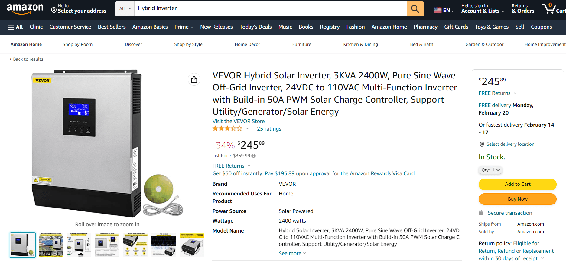566x263 pixels.
Task: Expand the star rating breakdown chevron
Action: pyautogui.click(x=247, y=128)
